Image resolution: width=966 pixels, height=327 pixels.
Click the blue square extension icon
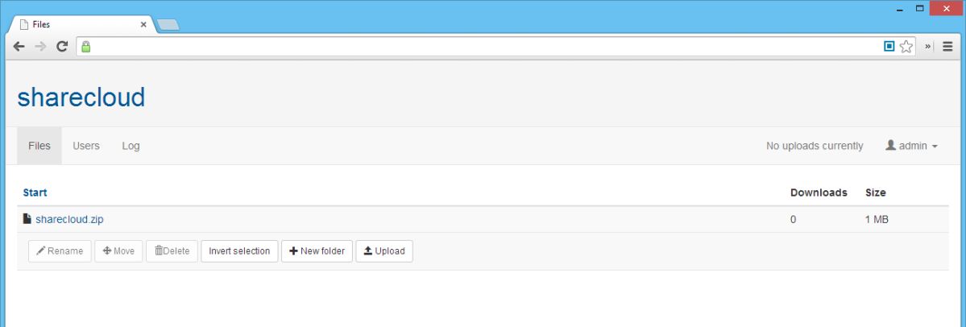point(889,46)
